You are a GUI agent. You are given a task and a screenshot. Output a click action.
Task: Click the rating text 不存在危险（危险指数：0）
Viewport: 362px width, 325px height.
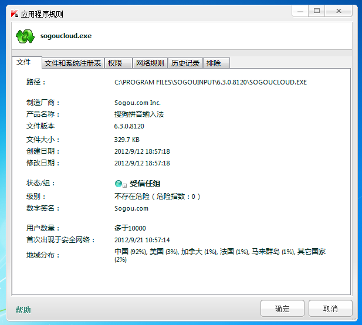tap(157, 197)
